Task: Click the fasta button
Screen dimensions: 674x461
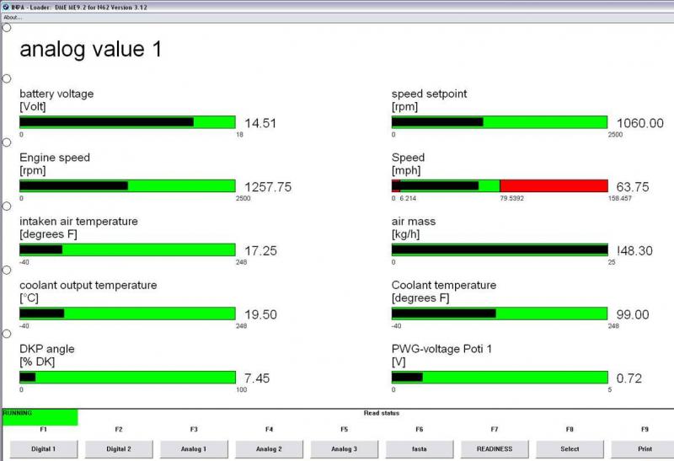Action: pos(419,448)
